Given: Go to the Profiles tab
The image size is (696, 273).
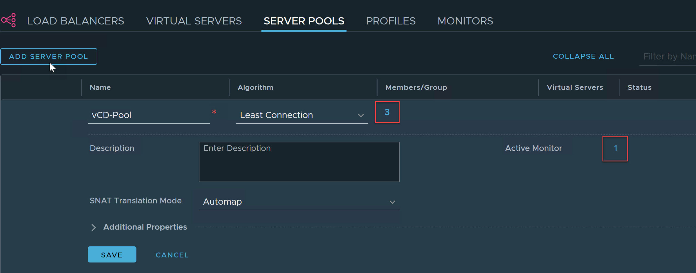Looking at the screenshot, I should [390, 21].
